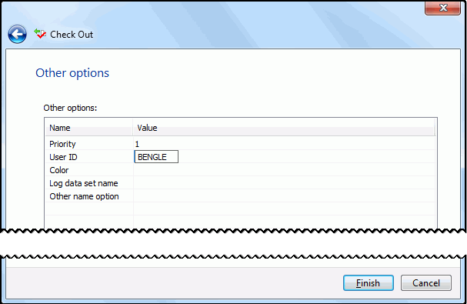Click the first blank row below Other name option
This screenshot has width=467, height=304.
[x=240, y=209]
